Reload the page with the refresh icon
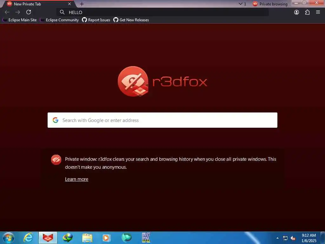The width and height of the screenshot is (325, 244). click(x=29, y=12)
